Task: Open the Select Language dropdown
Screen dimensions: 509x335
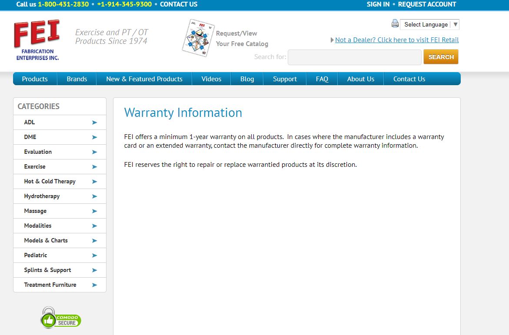Action: click(x=429, y=25)
